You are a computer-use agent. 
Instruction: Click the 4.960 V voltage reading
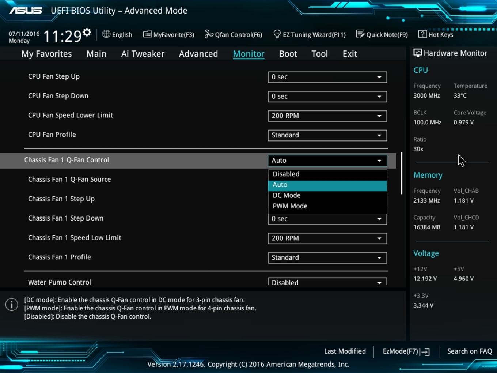click(x=463, y=279)
